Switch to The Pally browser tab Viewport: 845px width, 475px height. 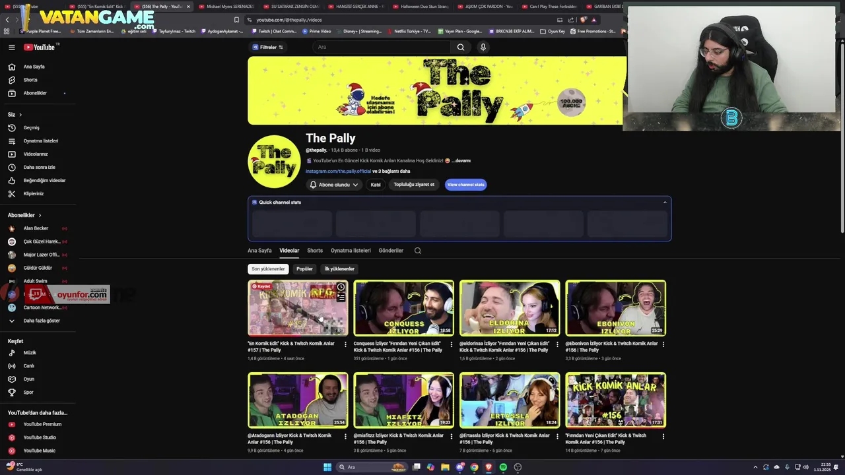(x=162, y=7)
